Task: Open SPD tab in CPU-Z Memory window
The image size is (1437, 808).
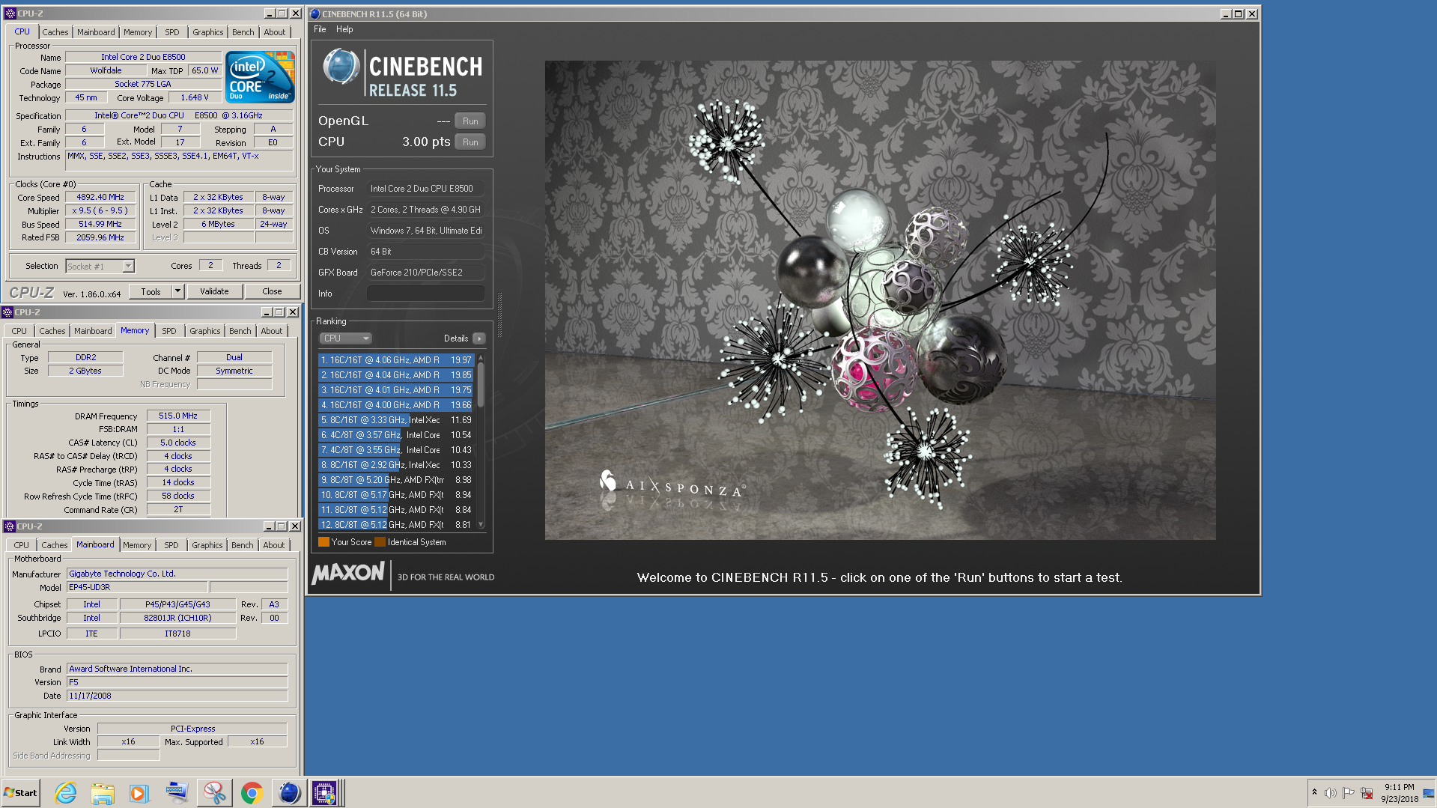Action: tap(169, 331)
